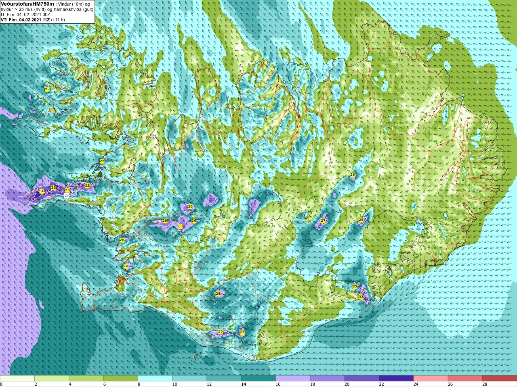Select the above-28 m/s red legend swatch
The width and height of the screenshot is (517, 387).
click(x=499, y=379)
